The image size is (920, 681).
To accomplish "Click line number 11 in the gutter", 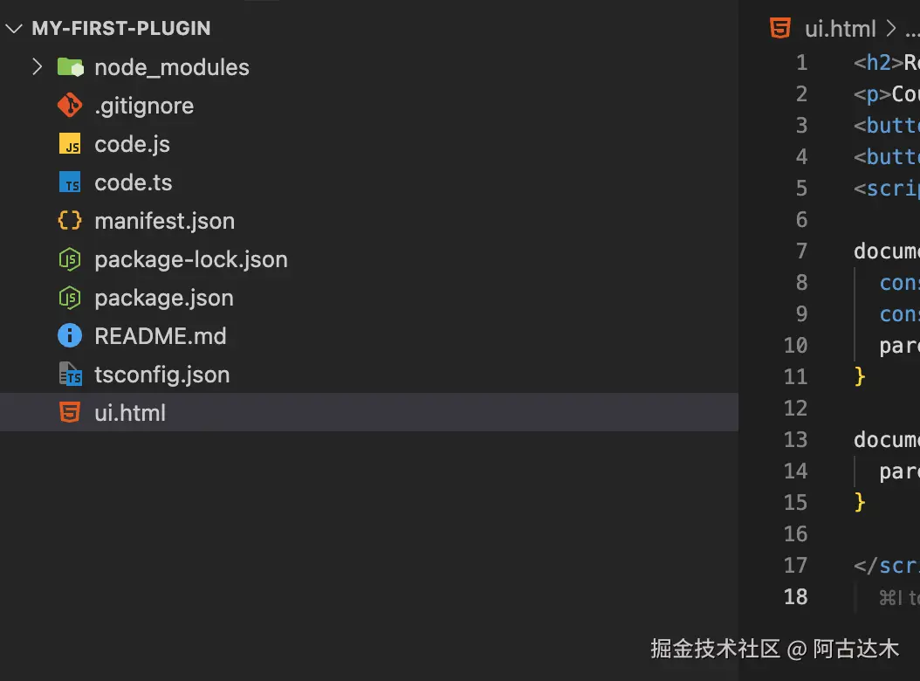I will click(x=795, y=376).
